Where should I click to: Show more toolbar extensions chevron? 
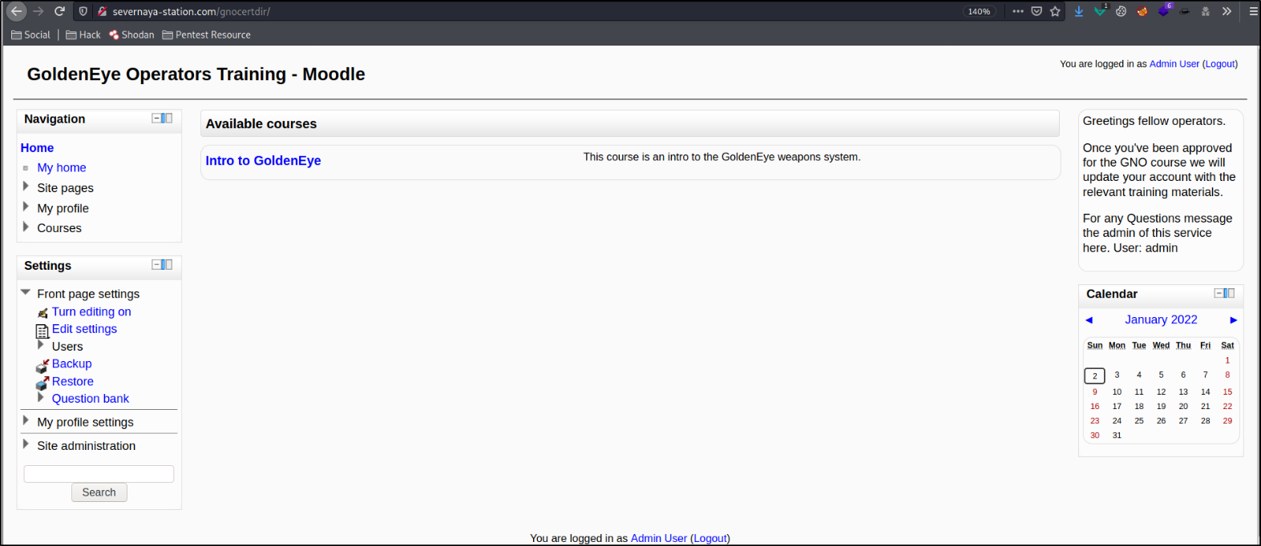click(x=1227, y=11)
